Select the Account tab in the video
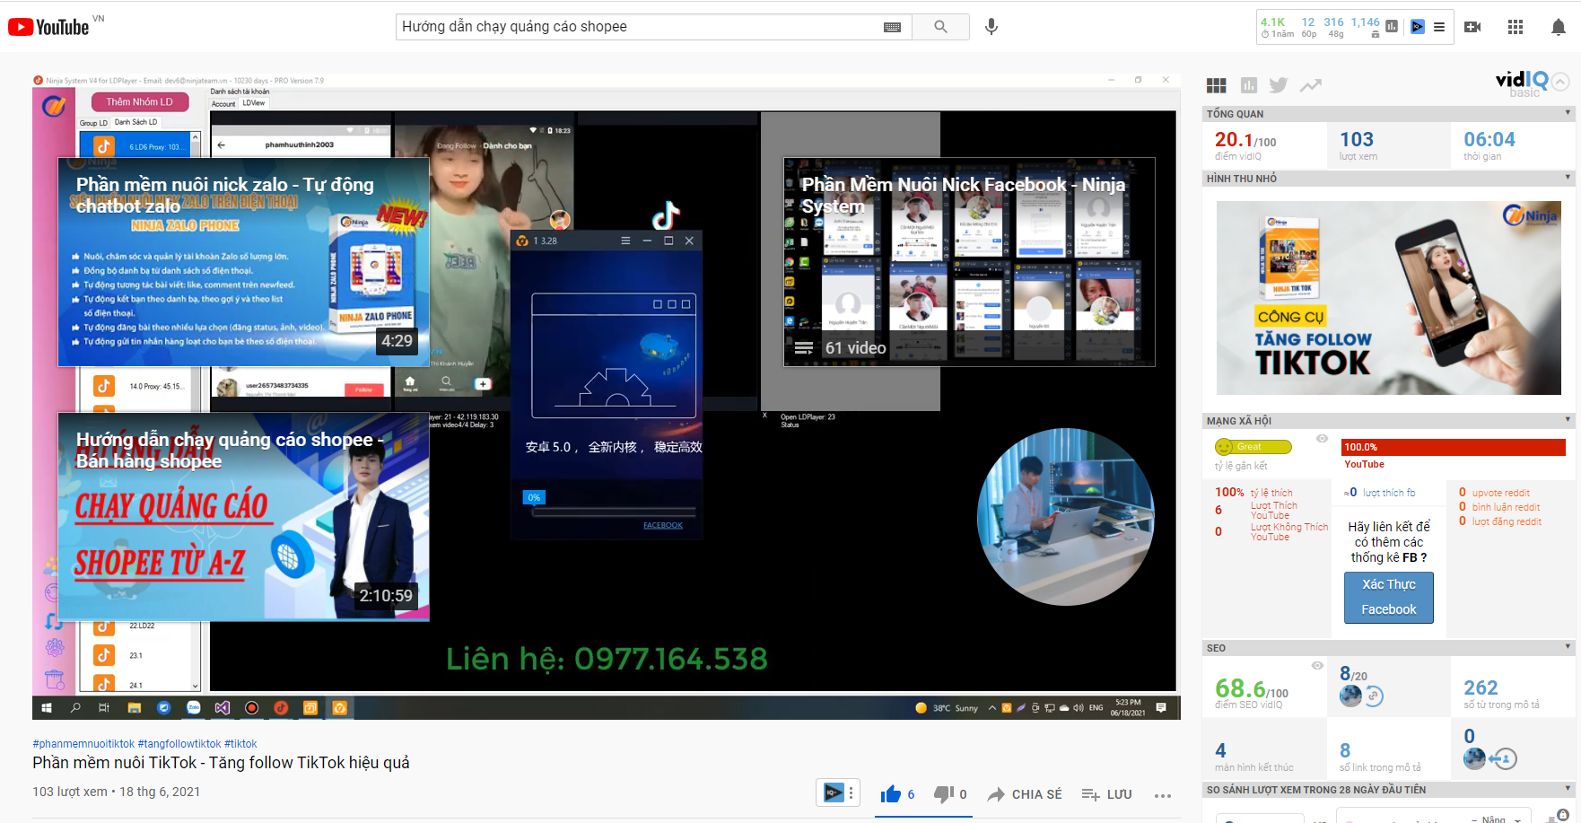This screenshot has height=823, width=1581. pos(223,104)
